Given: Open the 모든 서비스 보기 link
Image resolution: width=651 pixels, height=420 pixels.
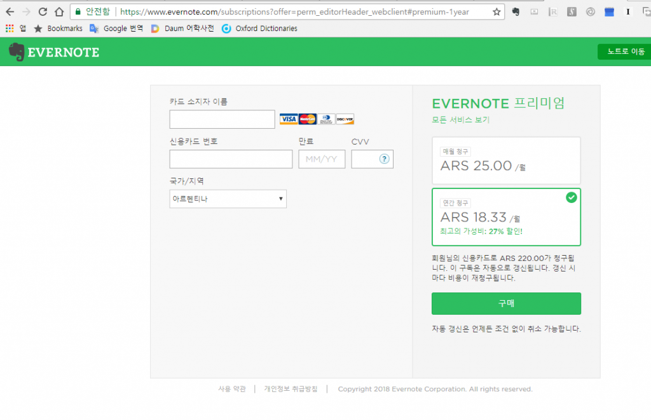Looking at the screenshot, I should 461,120.
